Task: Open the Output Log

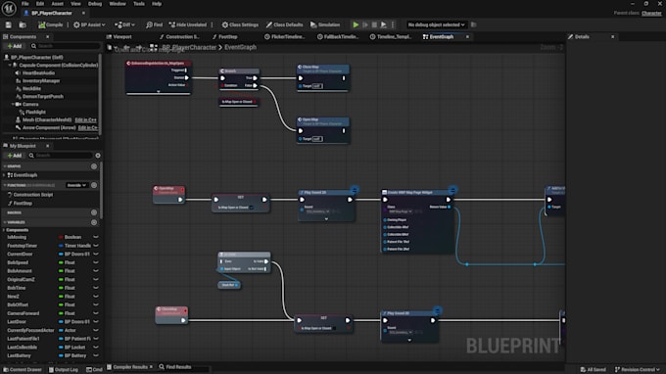Action: (x=64, y=370)
